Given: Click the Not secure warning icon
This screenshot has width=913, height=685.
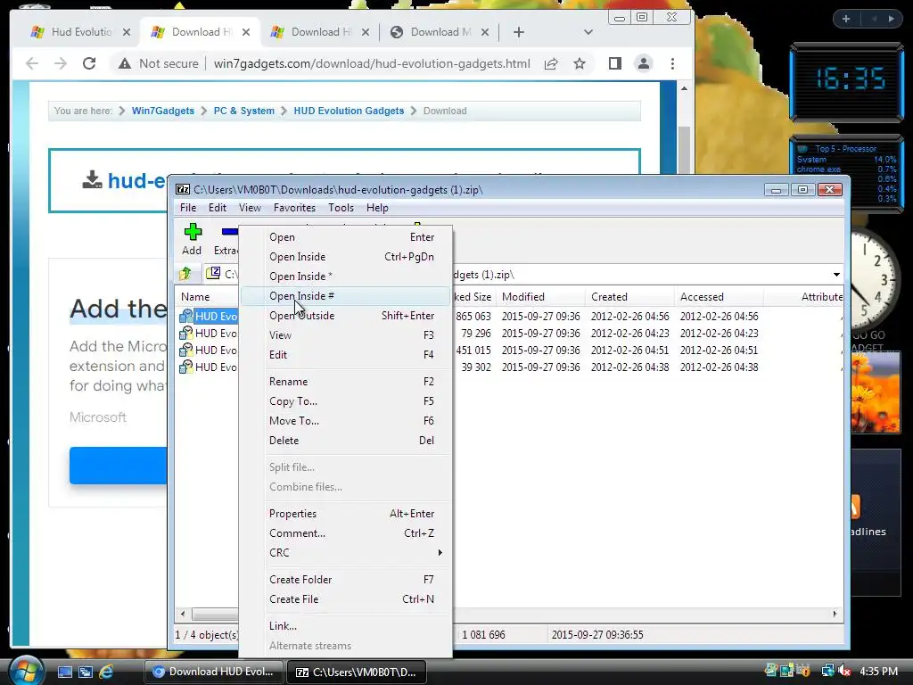Looking at the screenshot, I should coord(124,63).
